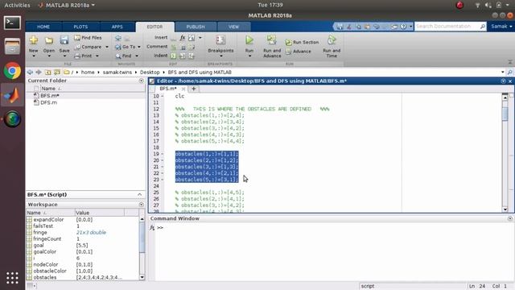This screenshot has height=290, width=515.
Task: Click the quick access save icon
Action: tap(340, 27)
